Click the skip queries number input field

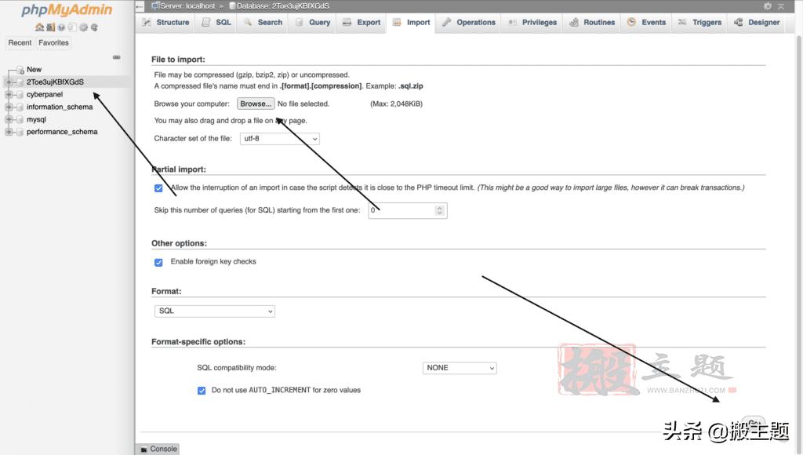pyautogui.click(x=401, y=210)
